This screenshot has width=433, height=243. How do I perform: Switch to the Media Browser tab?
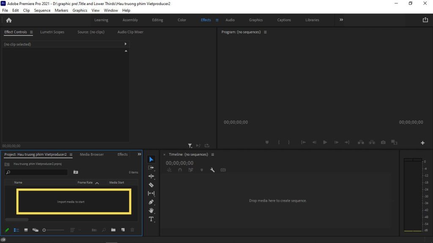(x=91, y=154)
